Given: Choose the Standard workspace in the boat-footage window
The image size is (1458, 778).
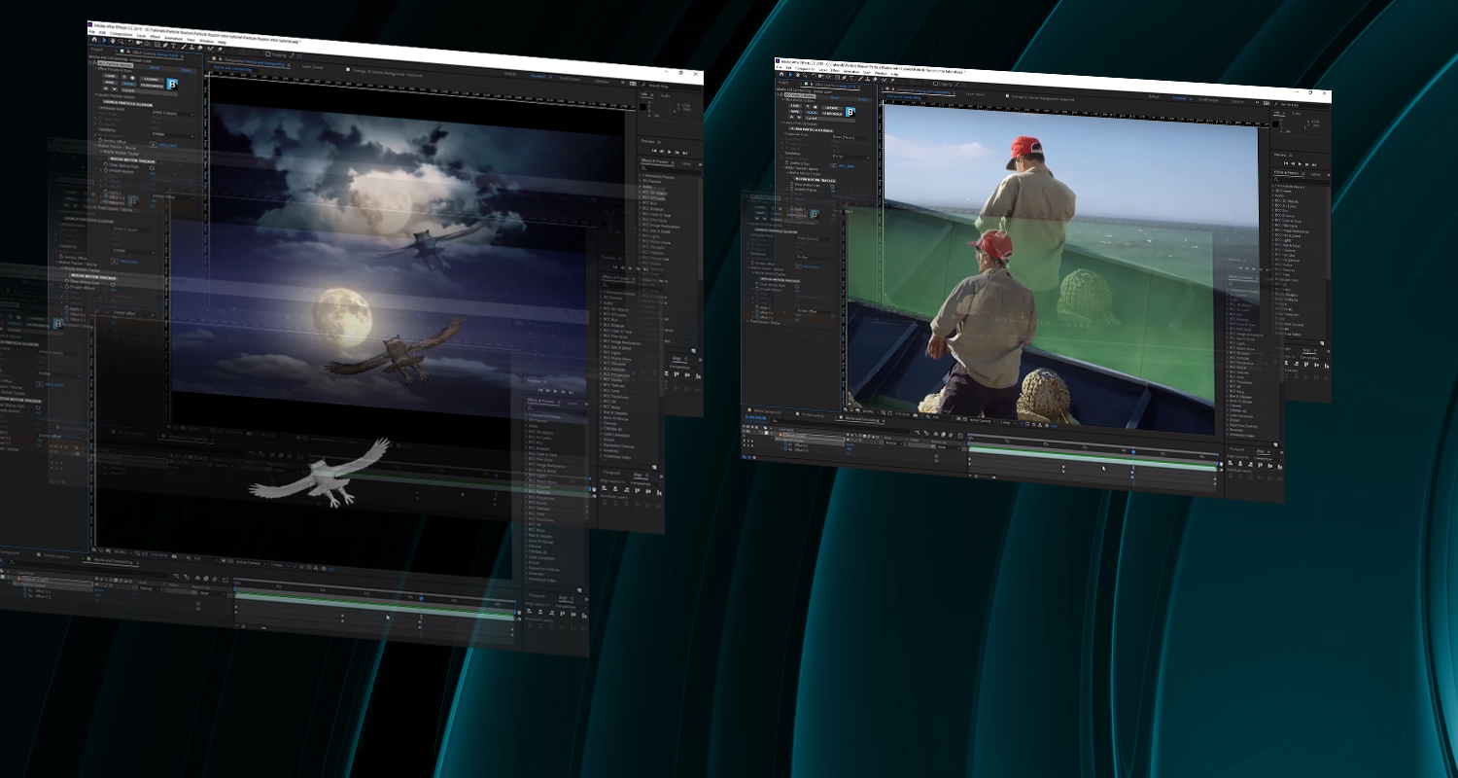Looking at the screenshot, I should pos(1179,98).
